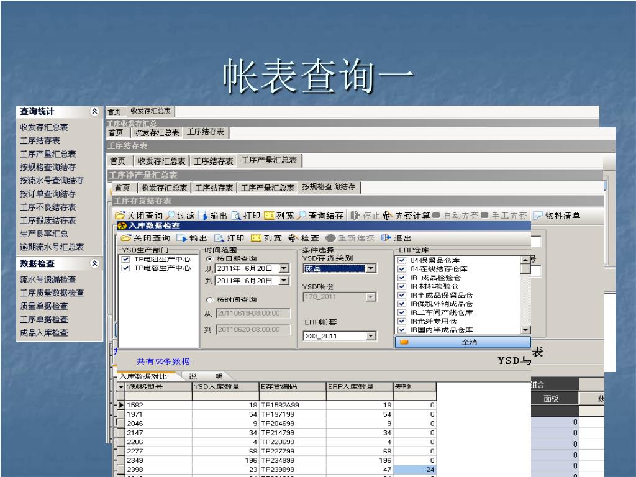This screenshot has width=636, height=477.
Task: Open 生产良率汇总 in sidebar
Action: tap(44, 234)
